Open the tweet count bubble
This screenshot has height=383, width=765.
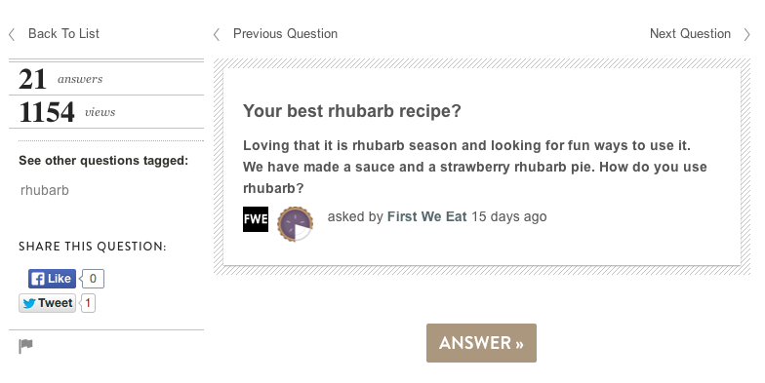[88, 303]
